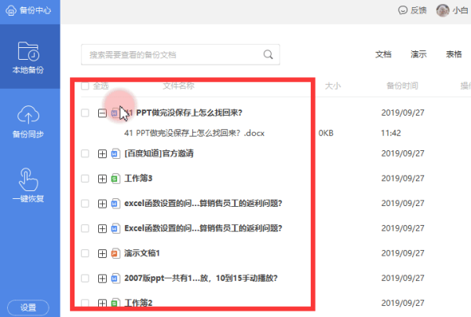This screenshot has height=317, width=471.
Task: Click the 演示文稿1 file name
Action: 142,253
